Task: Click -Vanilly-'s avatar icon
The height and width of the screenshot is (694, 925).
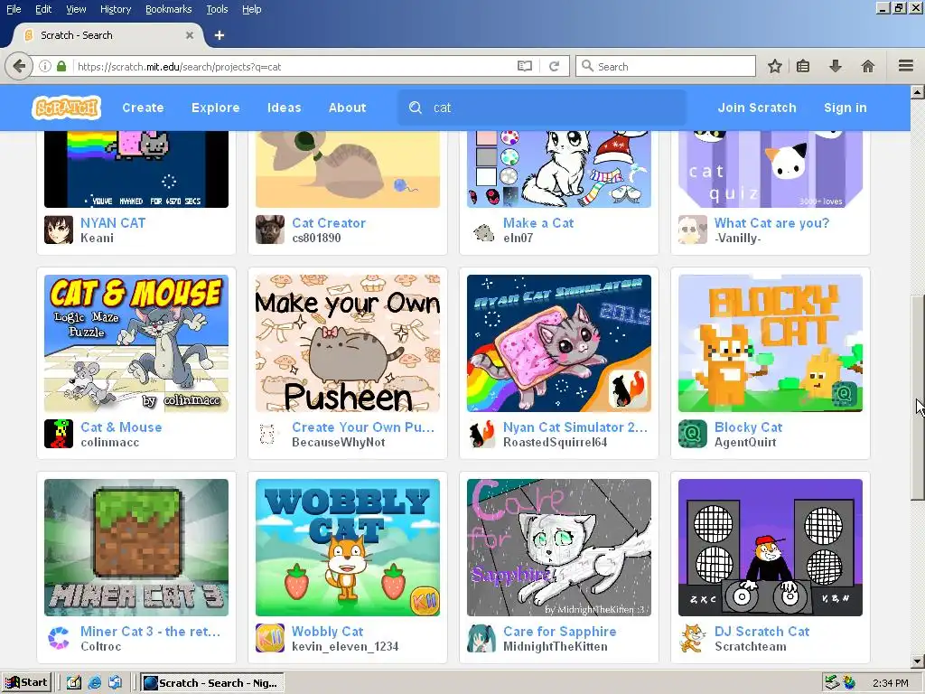Action: click(x=693, y=230)
